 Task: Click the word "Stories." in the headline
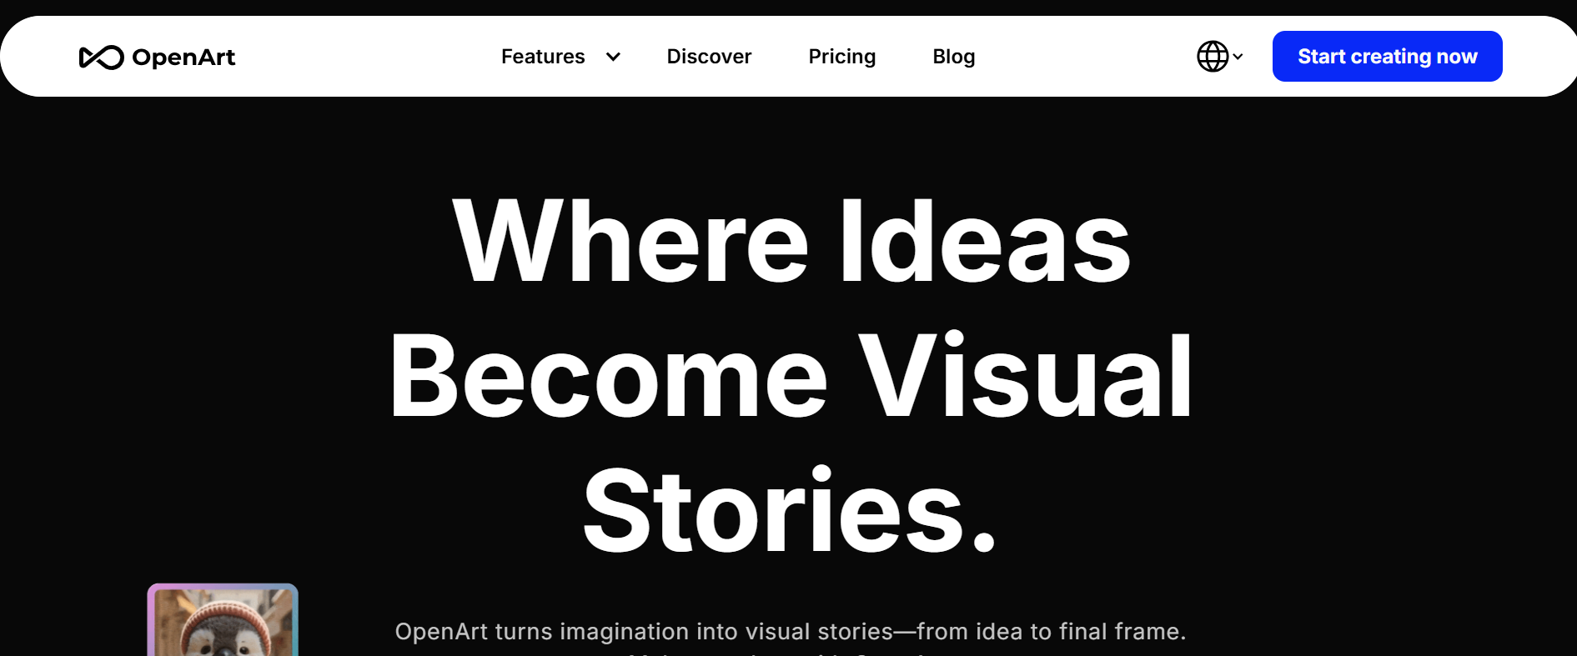click(x=789, y=511)
